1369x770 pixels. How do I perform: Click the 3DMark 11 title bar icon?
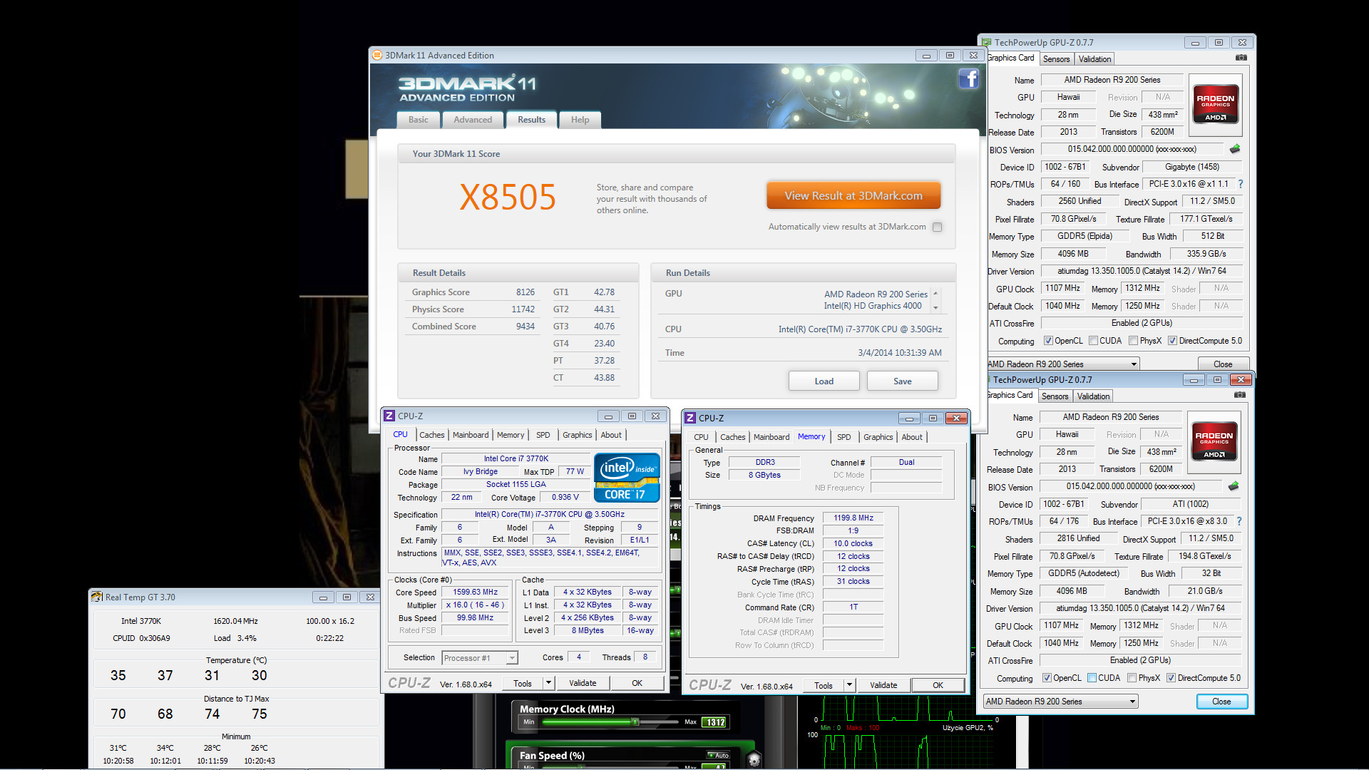pos(377,55)
